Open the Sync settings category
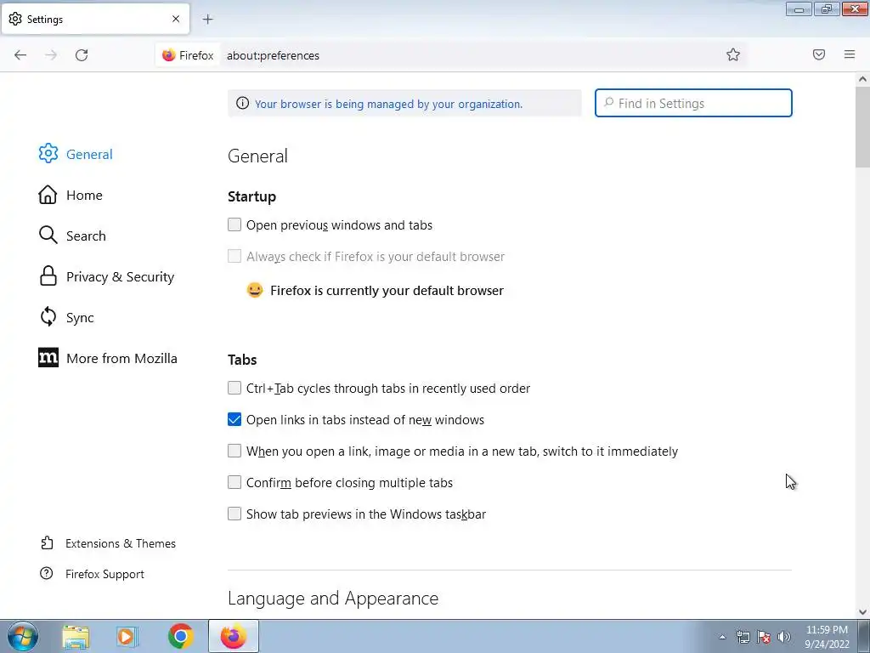 pos(80,318)
